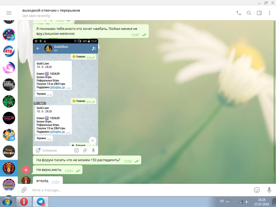Click the Telegram taskbar icon

(41, 202)
